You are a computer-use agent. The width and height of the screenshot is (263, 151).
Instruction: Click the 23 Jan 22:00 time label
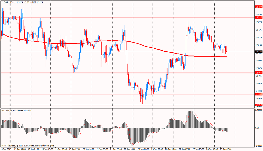coord(157,149)
